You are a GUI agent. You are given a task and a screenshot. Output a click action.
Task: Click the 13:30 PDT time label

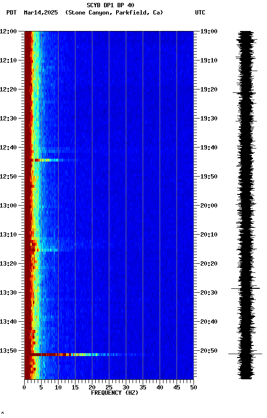8,293
